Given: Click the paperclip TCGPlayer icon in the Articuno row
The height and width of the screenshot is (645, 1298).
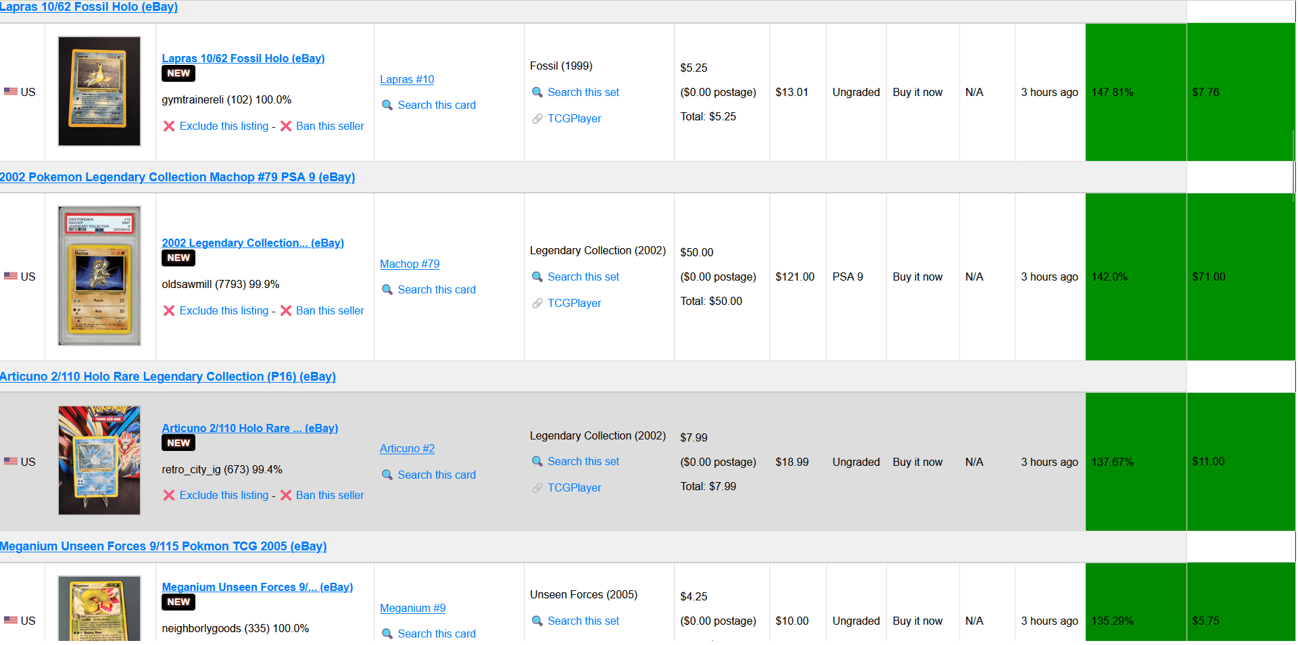Looking at the screenshot, I should click(x=538, y=487).
